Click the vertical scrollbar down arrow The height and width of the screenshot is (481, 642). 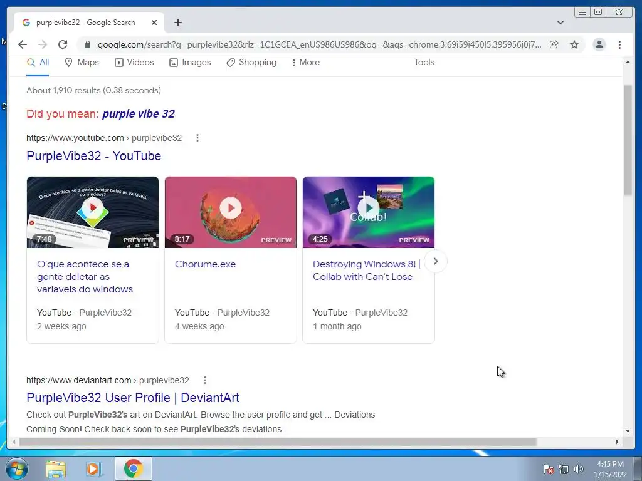628,430
